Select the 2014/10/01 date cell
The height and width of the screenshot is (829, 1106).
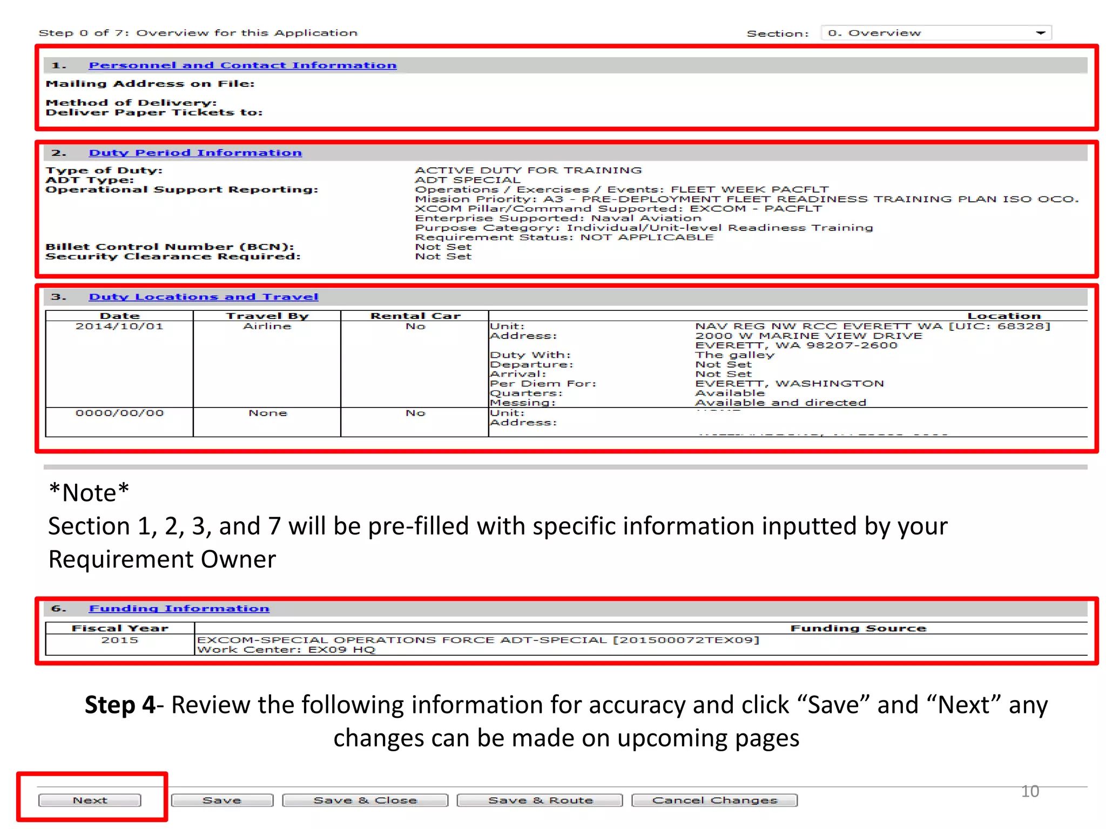point(119,326)
